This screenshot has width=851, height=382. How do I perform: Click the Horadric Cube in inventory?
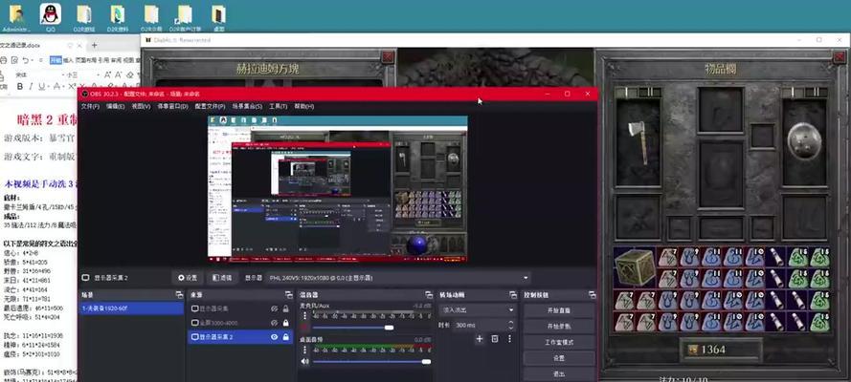tap(635, 266)
